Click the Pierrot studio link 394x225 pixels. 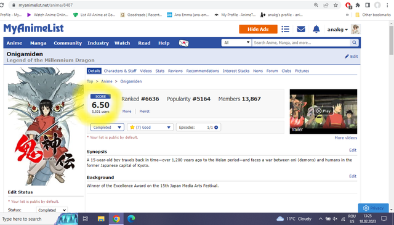click(144, 111)
